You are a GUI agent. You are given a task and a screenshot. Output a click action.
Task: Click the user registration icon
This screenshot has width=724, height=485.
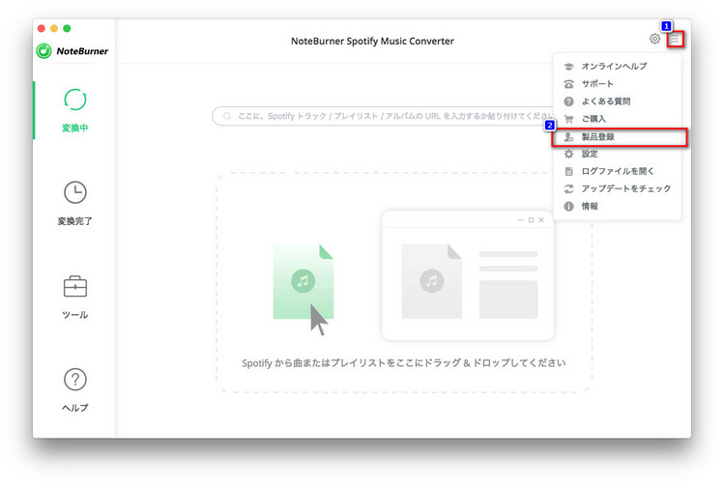click(568, 136)
